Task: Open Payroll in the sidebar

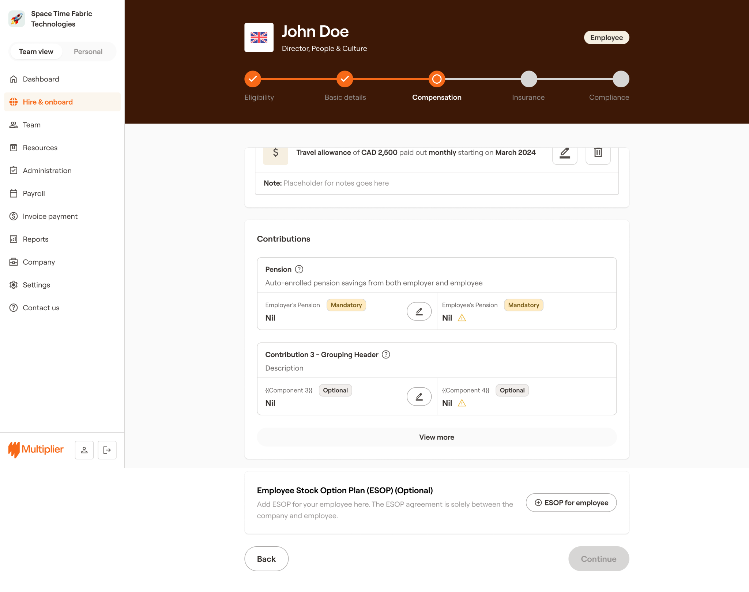Action: point(34,193)
